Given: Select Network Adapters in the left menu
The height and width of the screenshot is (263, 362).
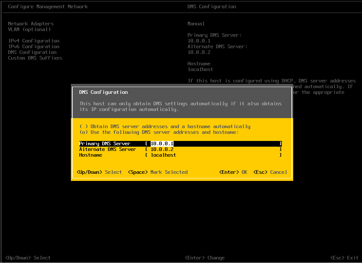Looking at the screenshot, I should (x=31, y=24).
